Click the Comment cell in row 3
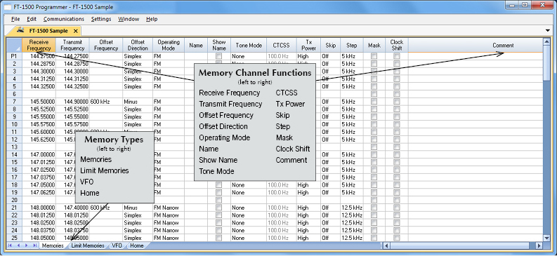 [x=476, y=72]
